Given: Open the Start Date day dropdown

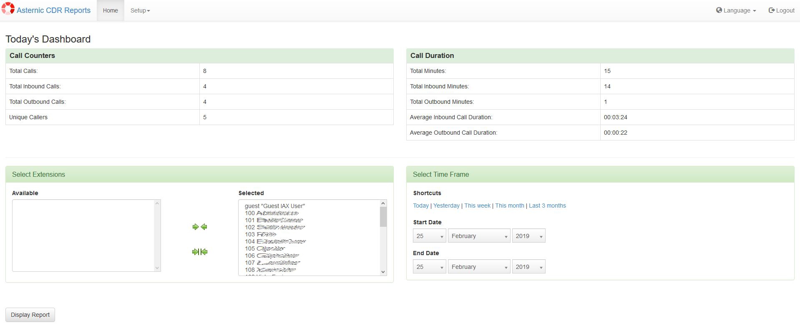Looking at the screenshot, I should [x=429, y=236].
